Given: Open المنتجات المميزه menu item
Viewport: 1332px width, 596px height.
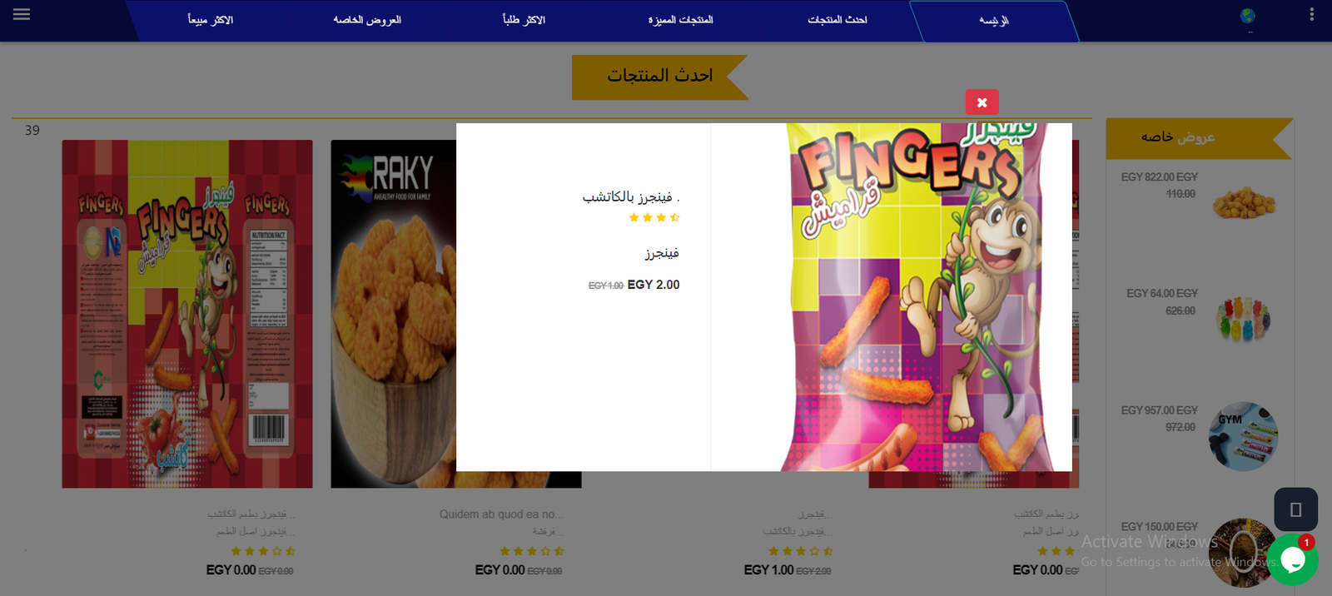Looking at the screenshot, I should pos(681,20).
